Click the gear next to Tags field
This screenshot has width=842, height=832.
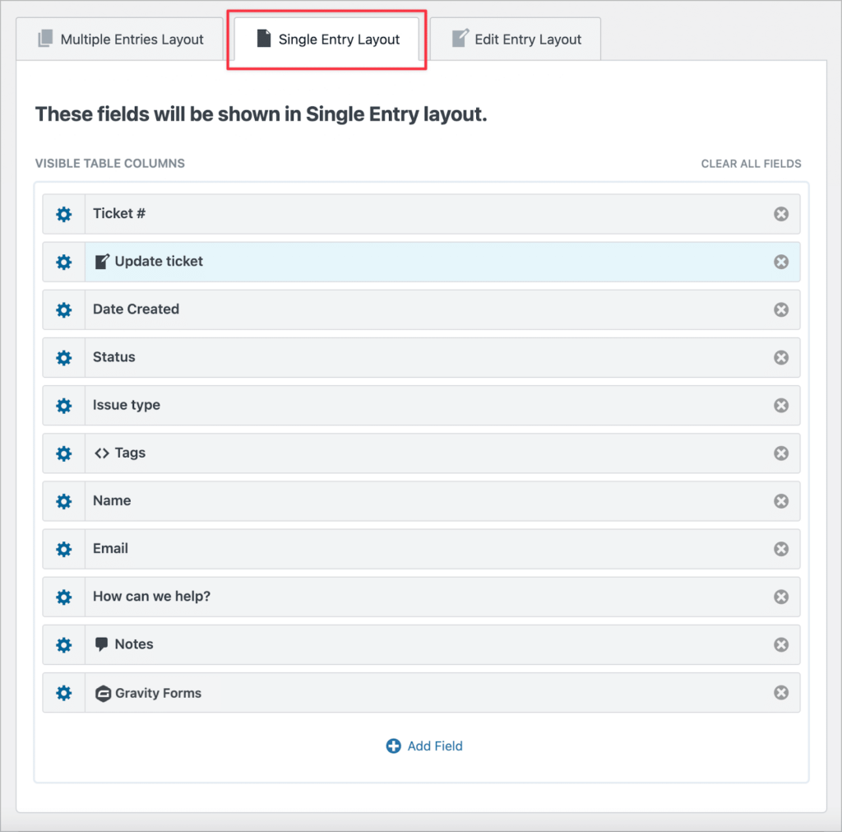(63, 453)
